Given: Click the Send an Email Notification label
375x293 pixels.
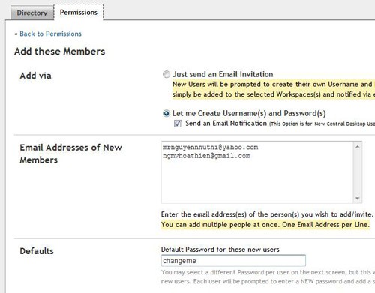Looking at the screenshot, I should click(x=226, y=124).
